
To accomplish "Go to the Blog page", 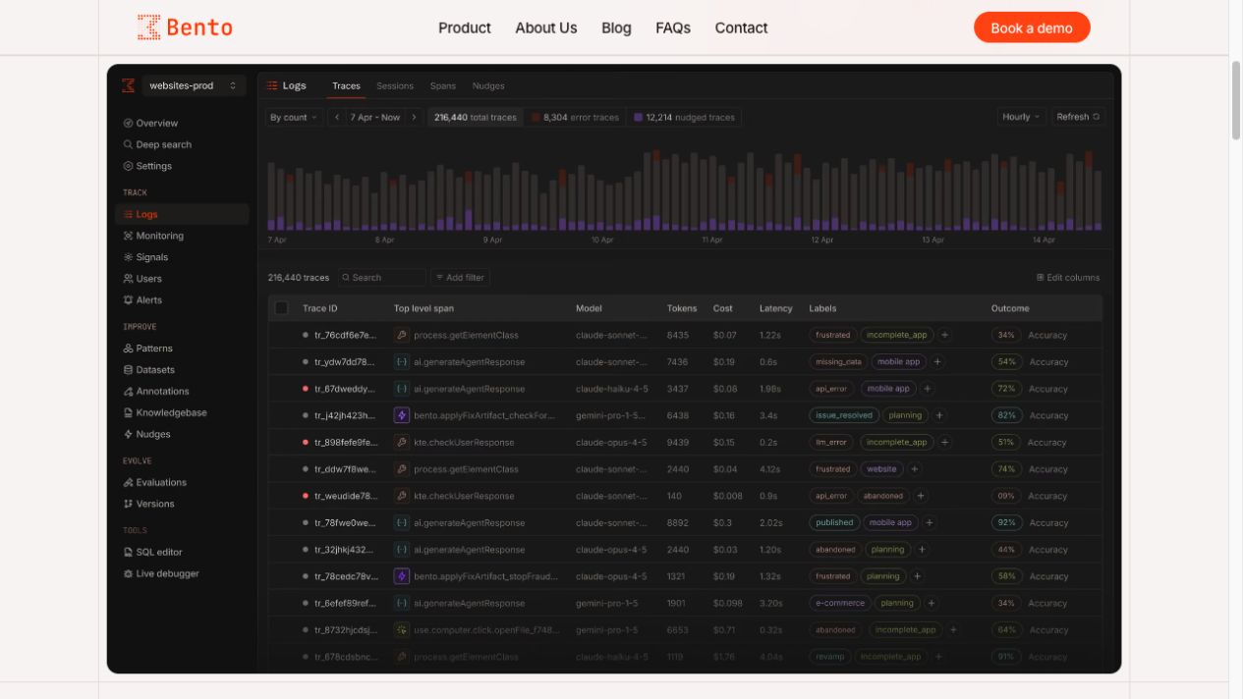I will 616,27.
